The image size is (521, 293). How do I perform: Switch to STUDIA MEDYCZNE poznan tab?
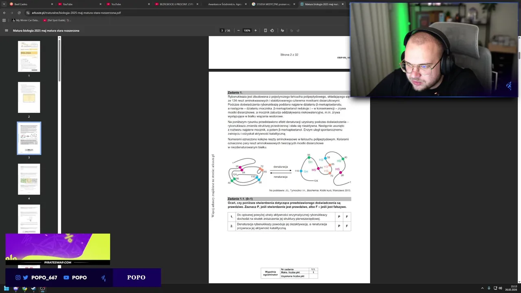click(273, 4)
